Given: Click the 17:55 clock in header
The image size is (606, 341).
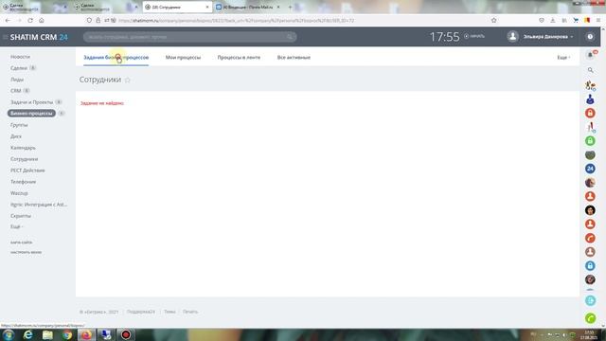Looking at the screenshot, I should [x=444, y=37].
